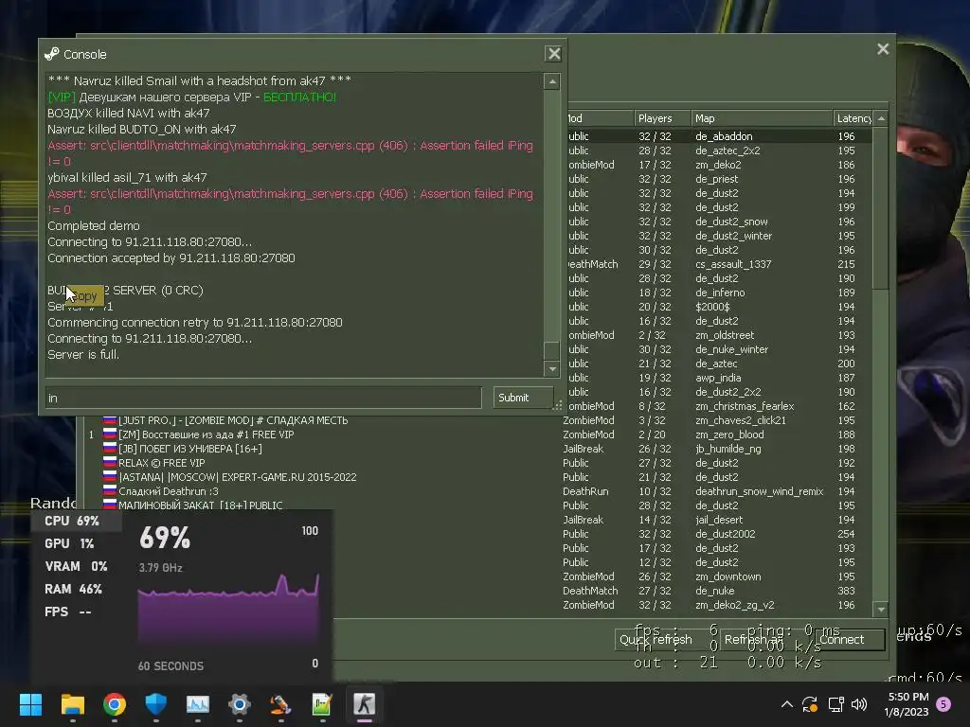Click the copy tooltip in Console
Screen dimensions: 970x727
point(86,296)
